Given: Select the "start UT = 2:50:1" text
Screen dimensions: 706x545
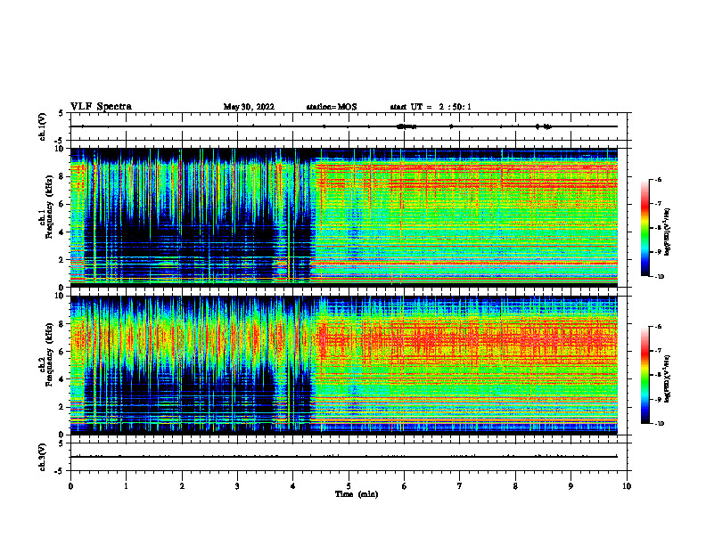Looking at the screenshot, I should [x=431, y=107].
